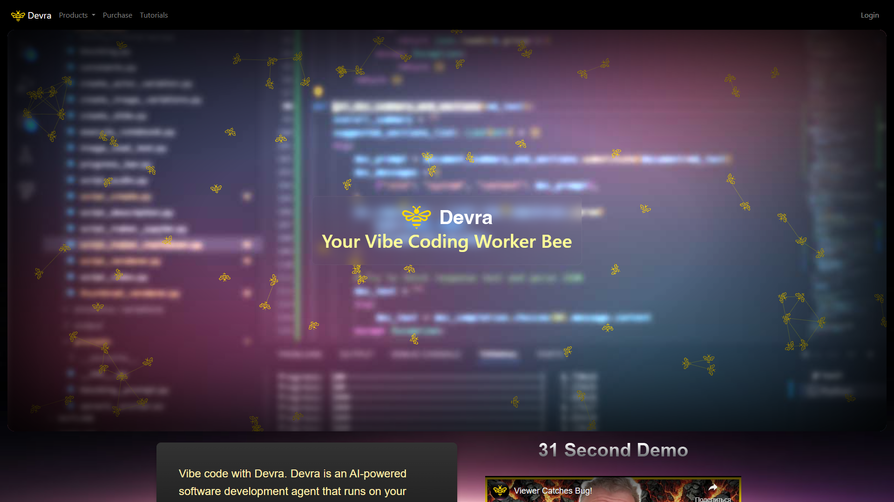Screen dimensions: 894x502
Task: Click the Devra hero title text
Action: tap(466, 217)
